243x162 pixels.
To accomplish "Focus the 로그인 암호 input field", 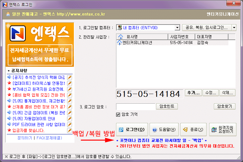I will point(136,107).
